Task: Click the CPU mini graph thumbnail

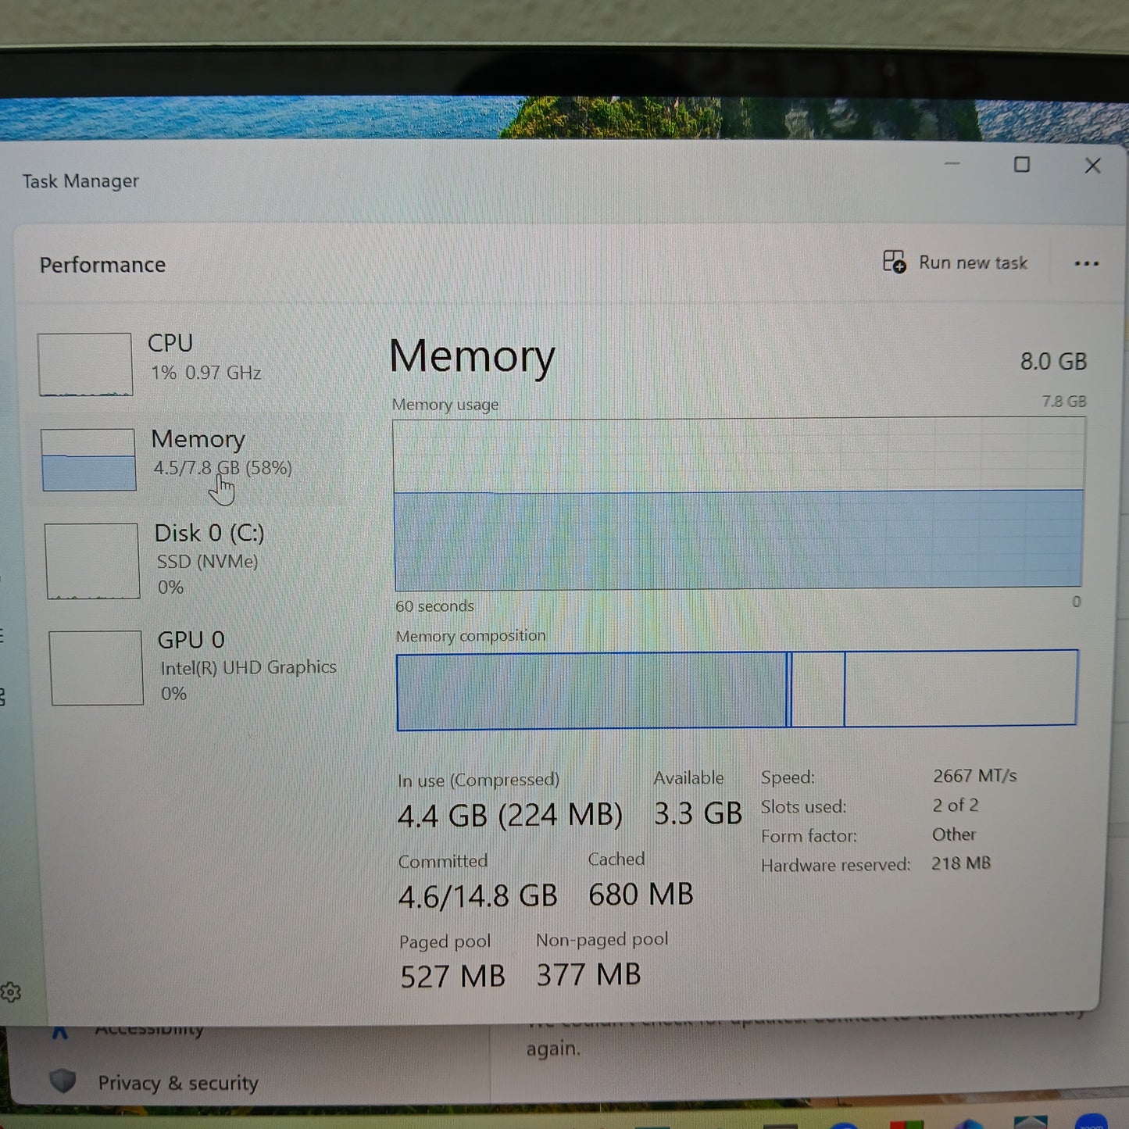Action: click(85, 364)
